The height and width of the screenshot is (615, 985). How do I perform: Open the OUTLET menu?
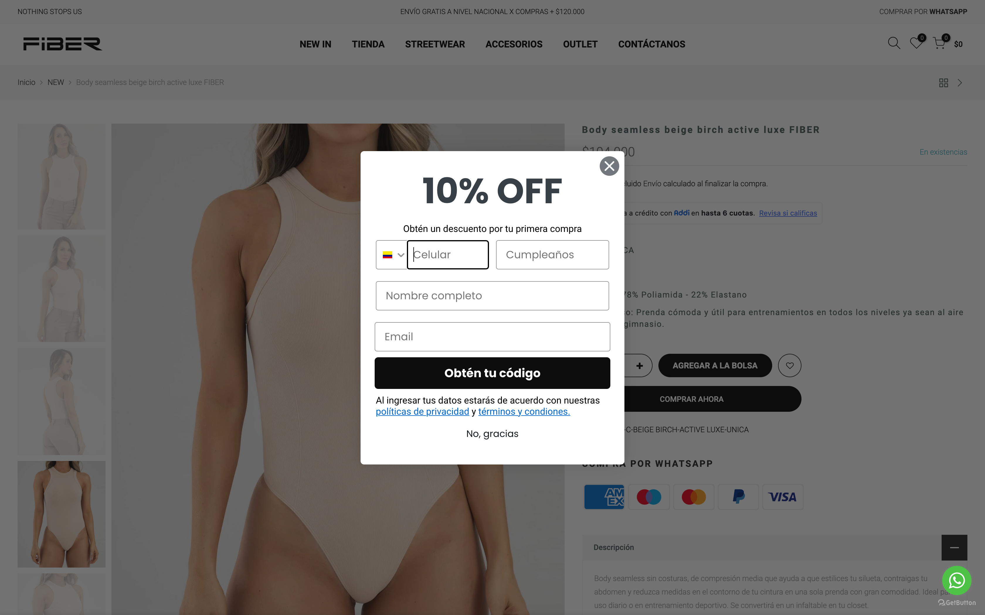point(580,44)
